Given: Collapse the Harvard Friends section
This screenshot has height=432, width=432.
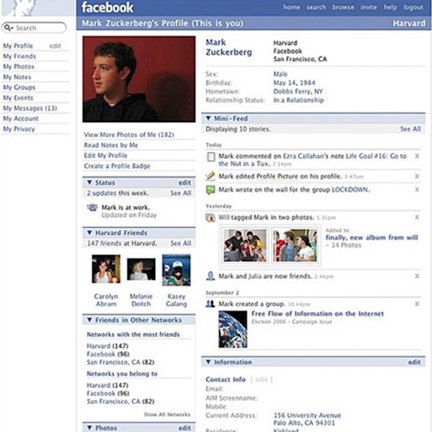Looking at the screenshot, I should pos(89,233).
